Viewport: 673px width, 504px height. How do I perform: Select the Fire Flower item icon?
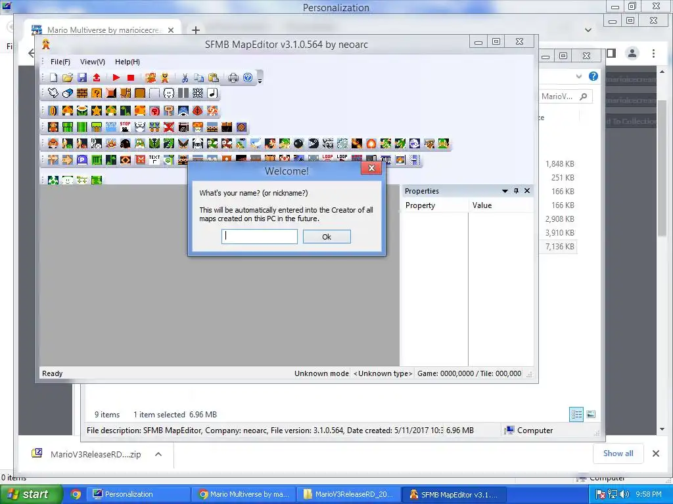coord(82,110)
